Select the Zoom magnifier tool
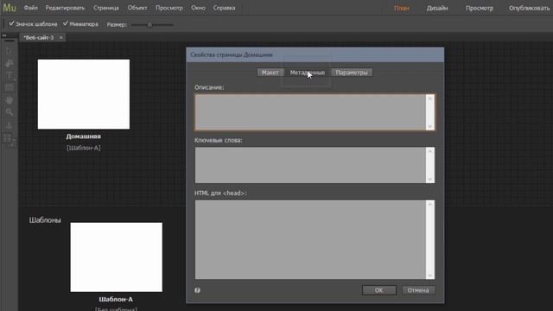This screenshot has width=553, height=311. pos(10,112)
